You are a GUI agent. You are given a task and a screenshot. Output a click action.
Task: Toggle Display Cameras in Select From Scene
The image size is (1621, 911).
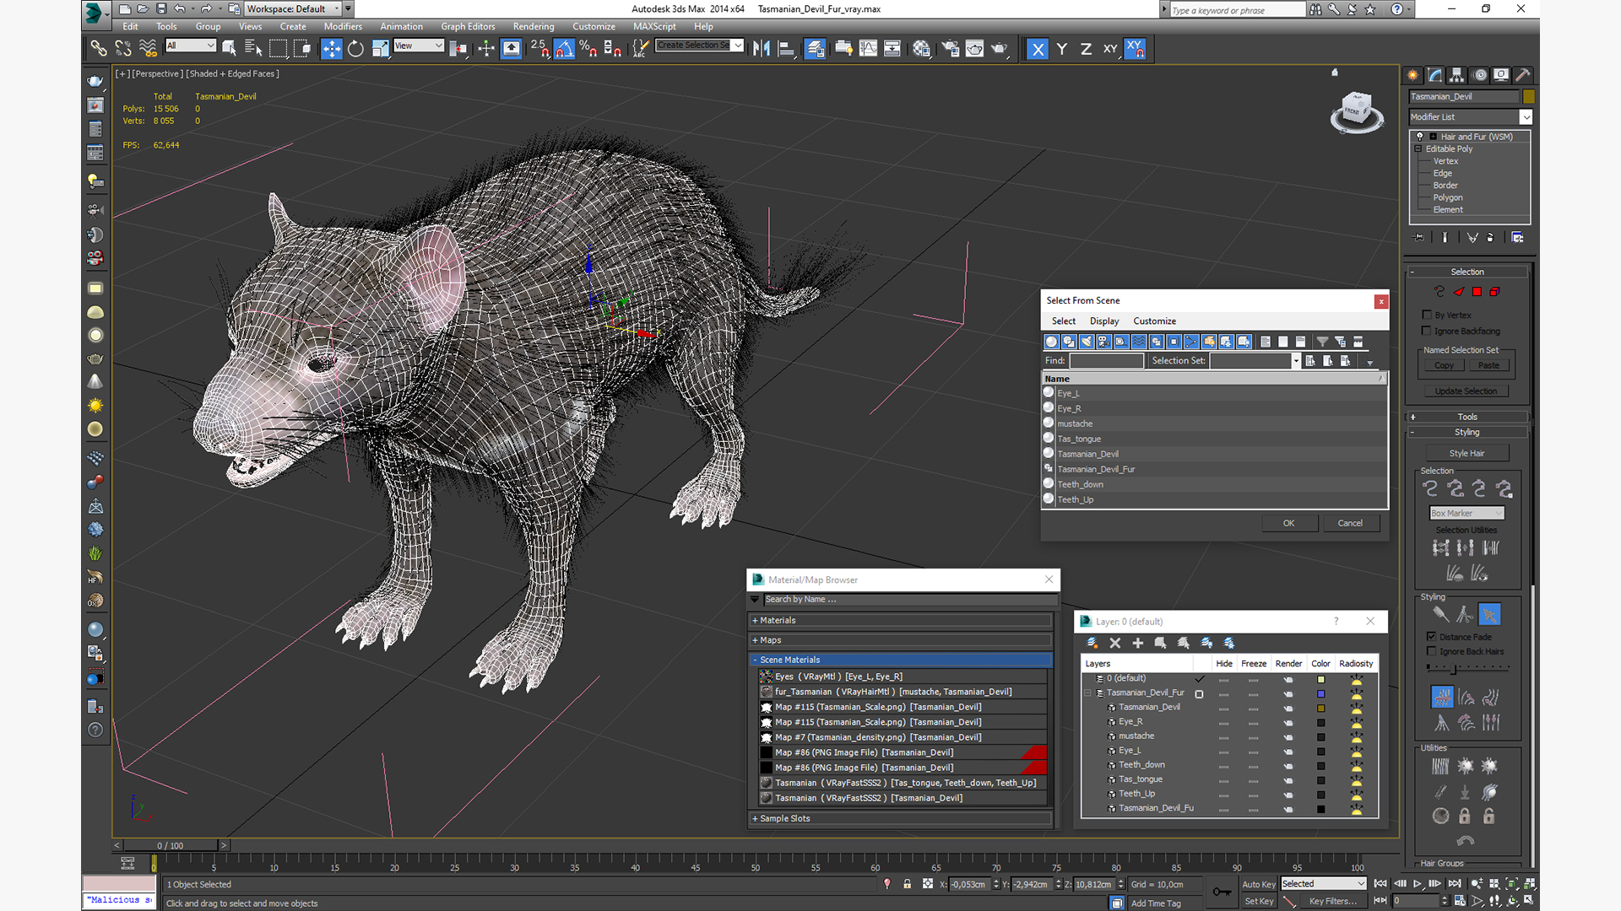(1103, 342)
